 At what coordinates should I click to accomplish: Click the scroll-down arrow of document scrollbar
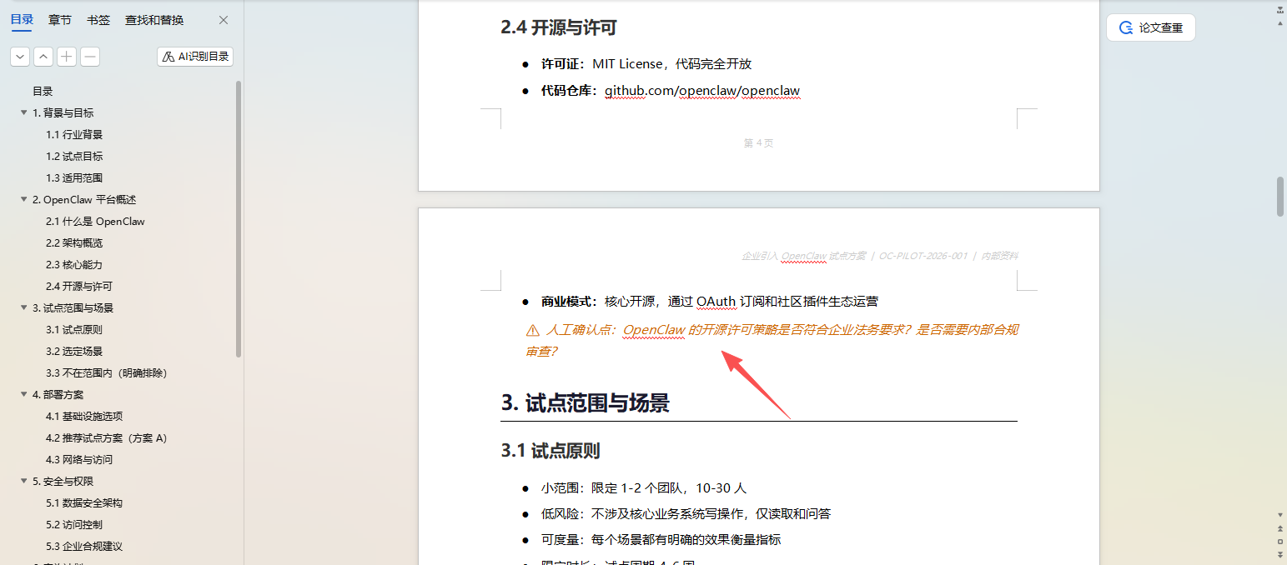click(1280, 515)
